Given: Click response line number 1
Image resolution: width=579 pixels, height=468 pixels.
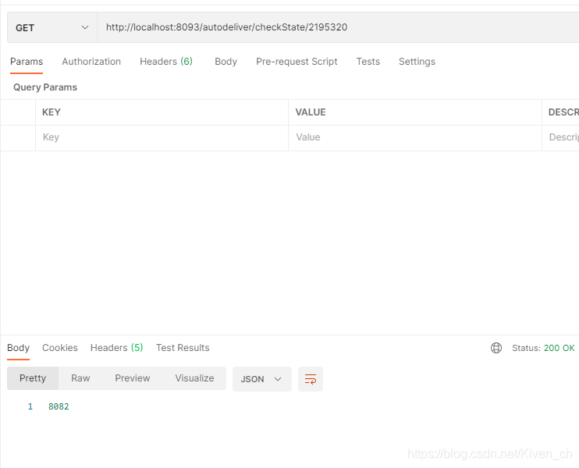Looking at the screenshot, I should (x=30, y=406).
